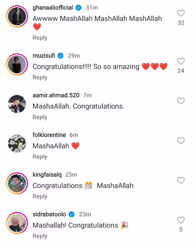This screenshot has height=246, width=196.
Task: Heart kingfaisalq's comment
Action: point(181,180)
